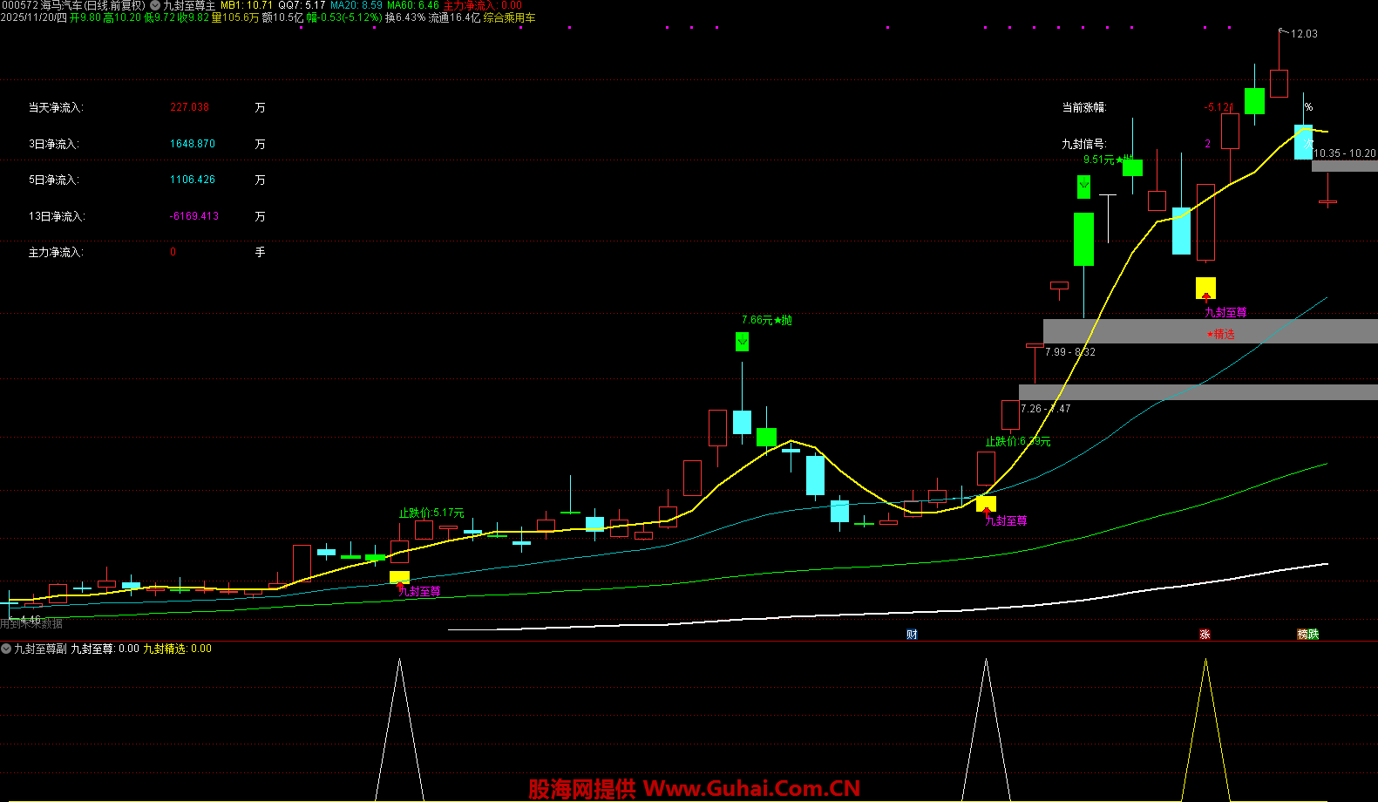Open the Www.Guhai.Com.CN watermark link
Screen dimensions: 1378x802
click(x=751, y=788)
